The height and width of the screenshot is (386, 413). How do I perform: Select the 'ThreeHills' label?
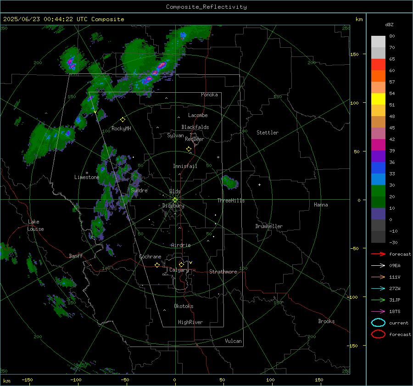(x=231, y=201)
